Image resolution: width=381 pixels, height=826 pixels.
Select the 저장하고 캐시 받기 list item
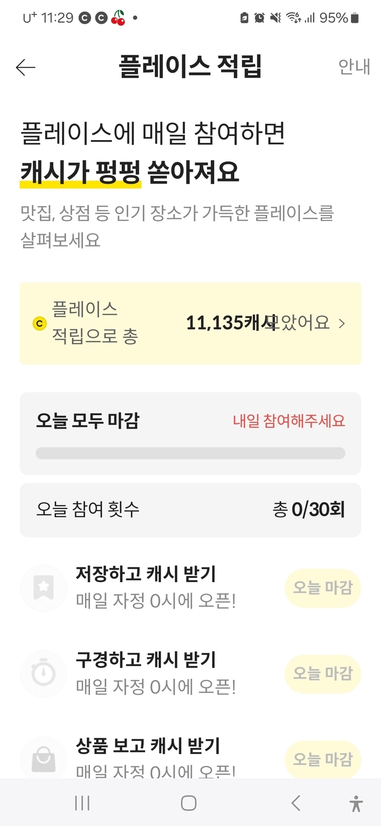click(x=156, y=588)
